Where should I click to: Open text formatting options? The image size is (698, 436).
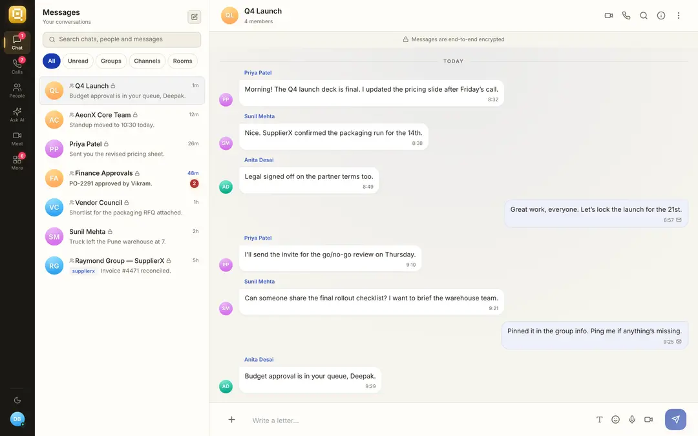(x=599, y=420)
